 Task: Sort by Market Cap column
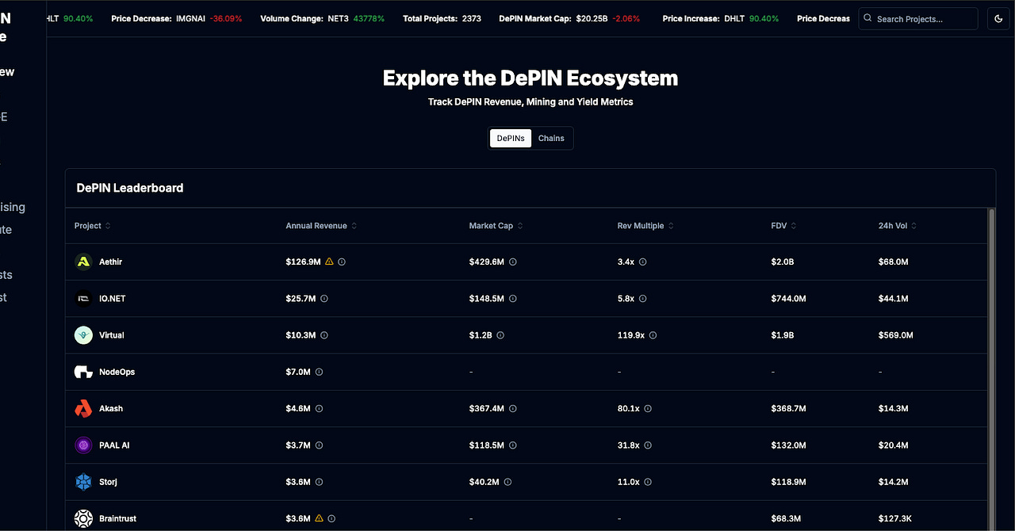click(496, 226)
